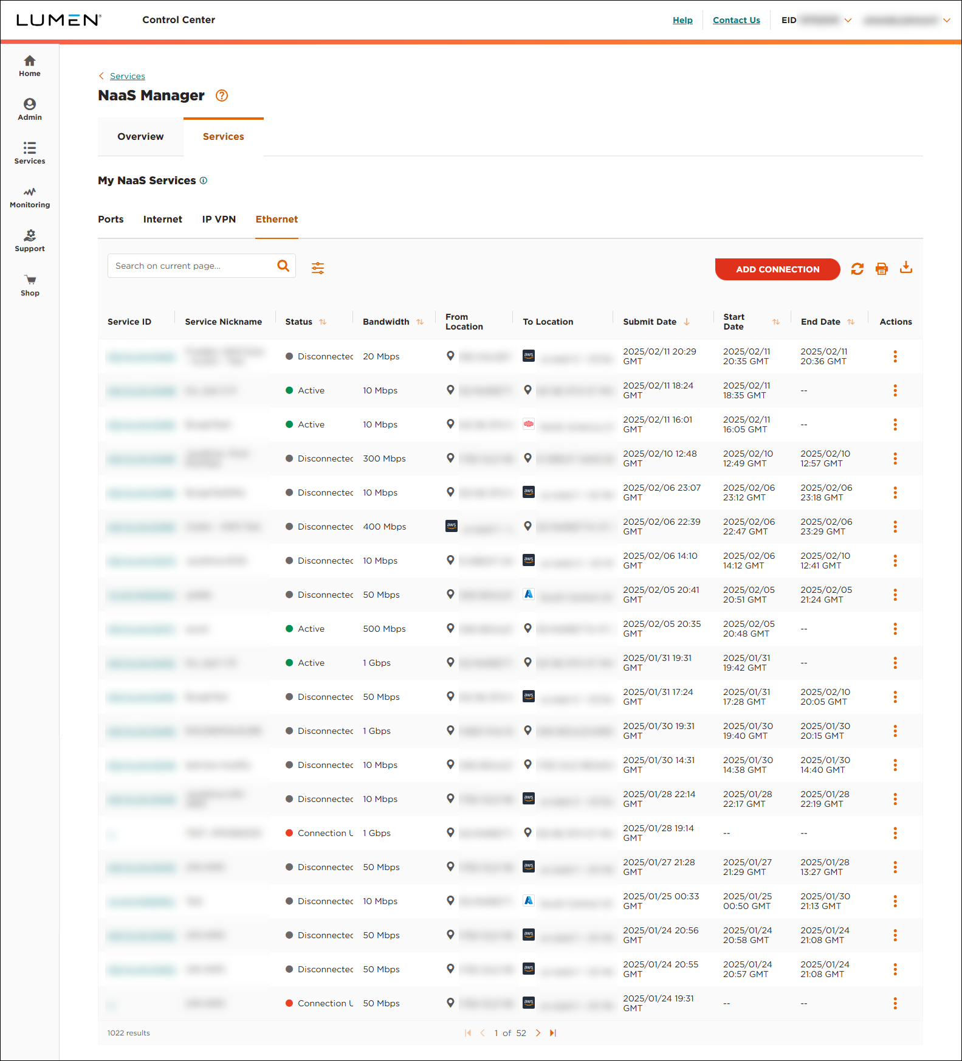Sort table by Start Date column

(776, 322)
